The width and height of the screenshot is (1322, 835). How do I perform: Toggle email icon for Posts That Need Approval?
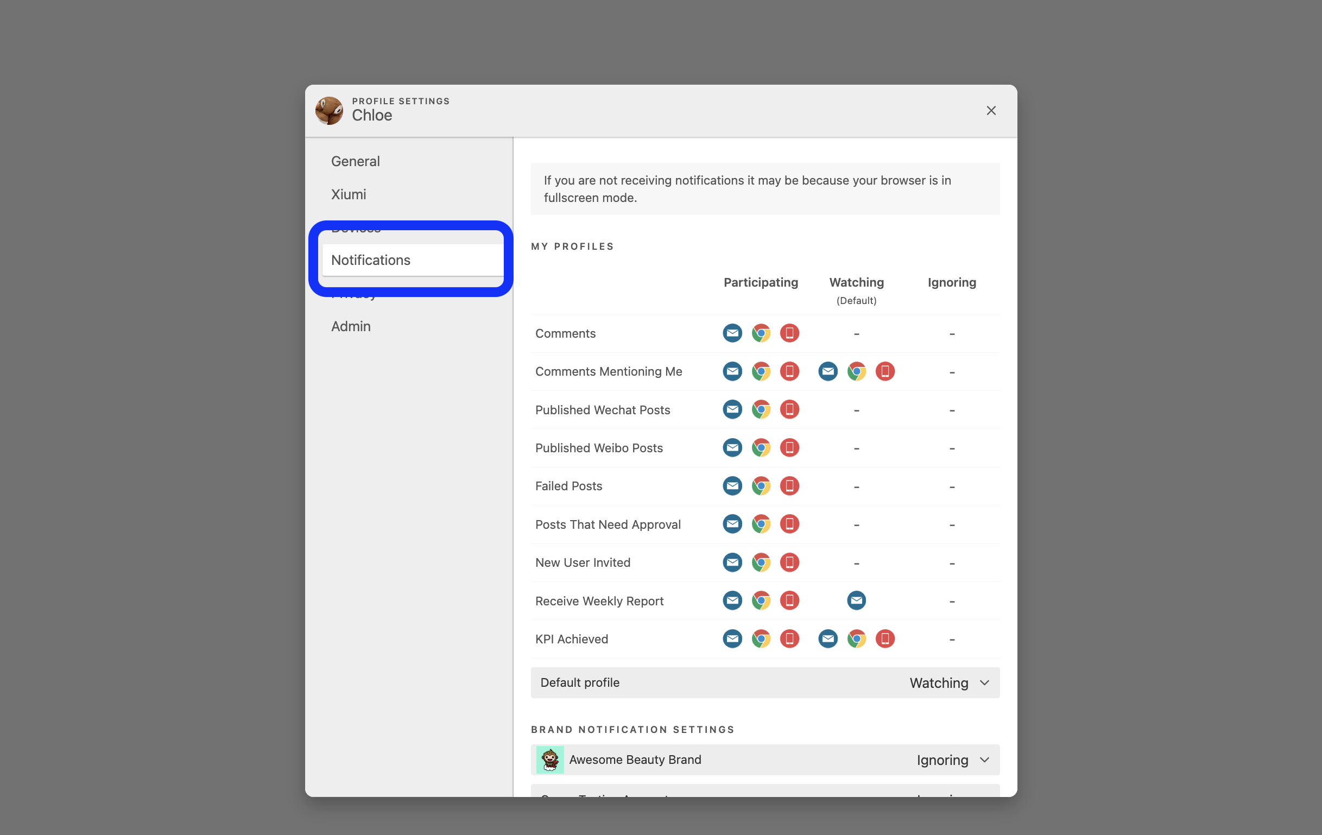pyautogui.click(x=732, y=524)
